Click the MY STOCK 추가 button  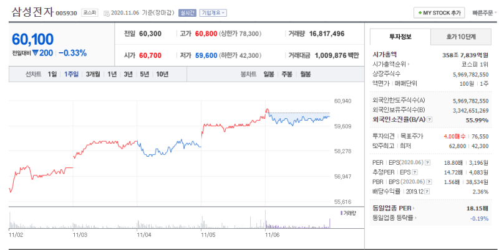pos(439,13)
